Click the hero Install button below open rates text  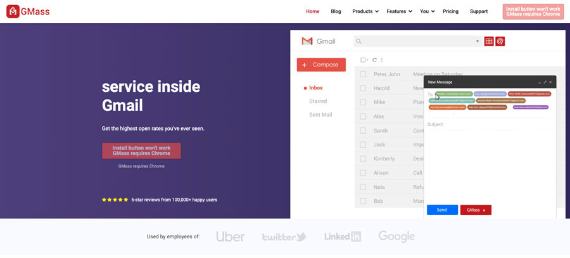(141, 151)
